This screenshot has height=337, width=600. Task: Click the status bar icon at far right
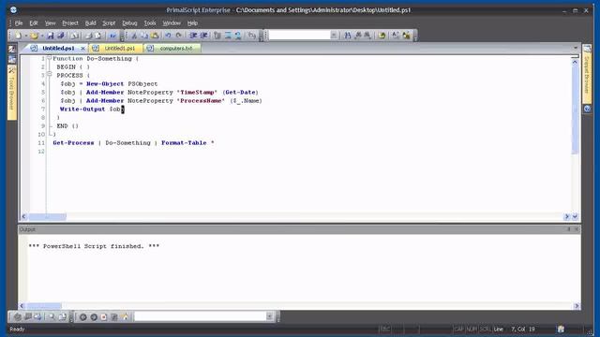561,329
